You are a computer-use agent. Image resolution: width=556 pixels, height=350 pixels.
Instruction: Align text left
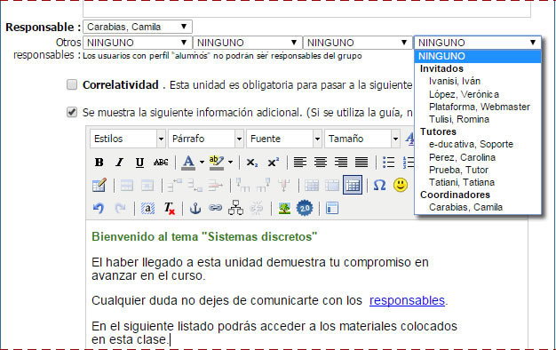click(300, 163)
